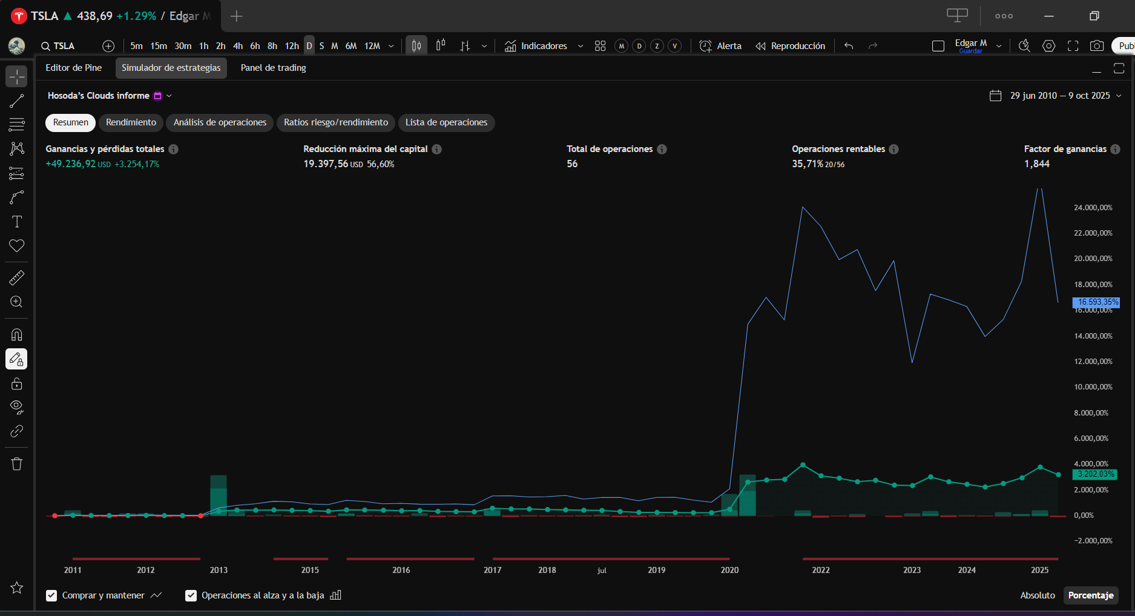Toggle hide all drawings eye icon
The image size is (1135, 616).
tap(16, 407)
